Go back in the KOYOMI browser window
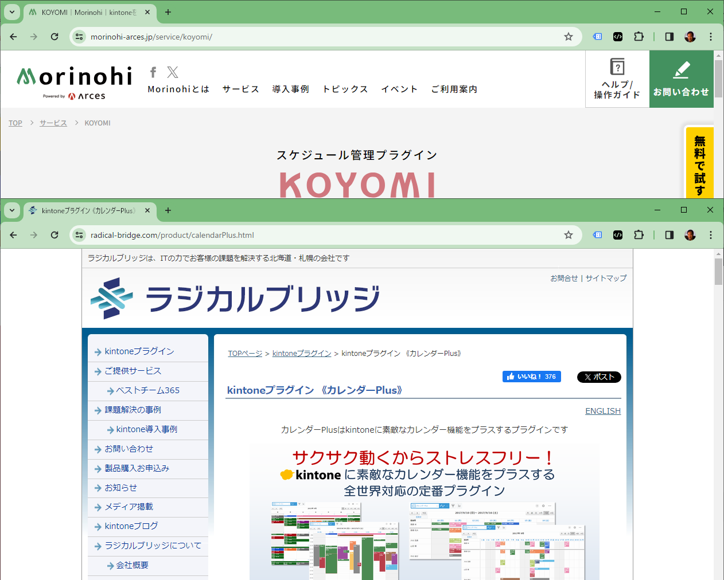724x580 pixels. 14,37
